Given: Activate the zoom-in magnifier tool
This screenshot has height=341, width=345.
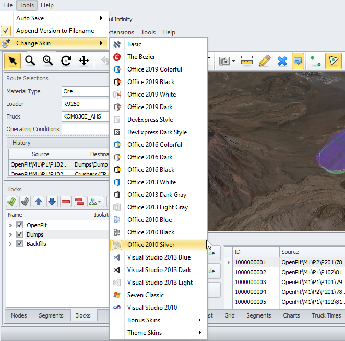Looking at the screenshot, I should tap(30, 61).
